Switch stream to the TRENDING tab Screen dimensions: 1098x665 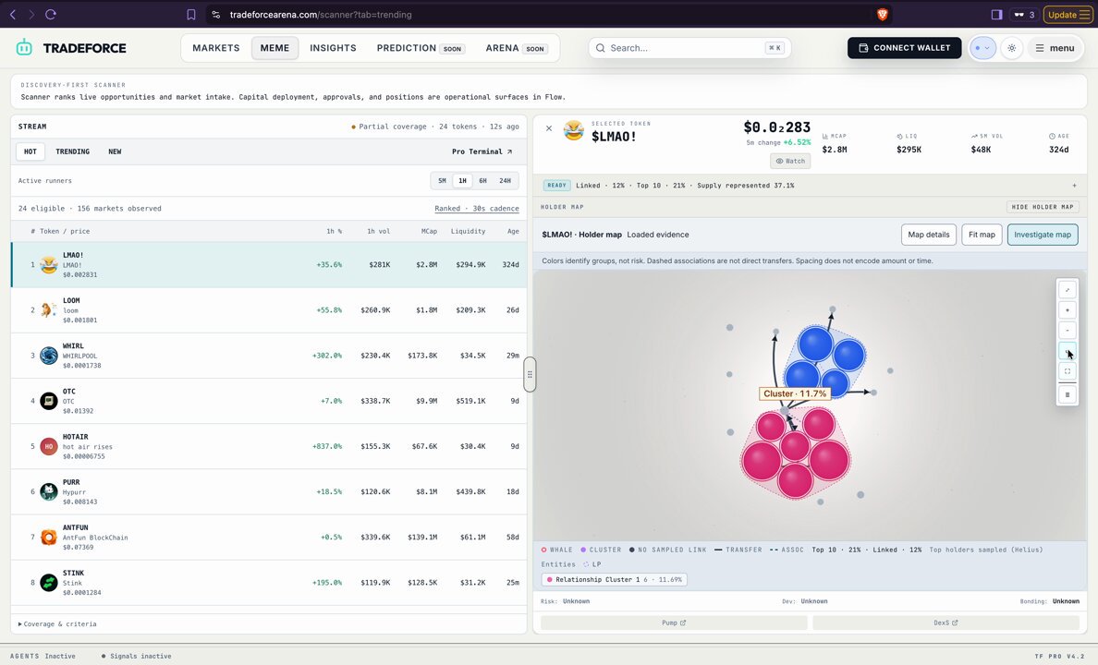[x=72, y=151]
